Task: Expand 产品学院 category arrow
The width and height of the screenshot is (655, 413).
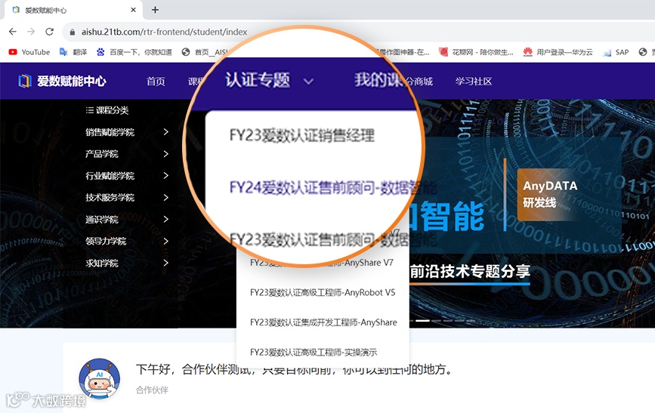Action: pyautogui.click(x=166, y=154)
